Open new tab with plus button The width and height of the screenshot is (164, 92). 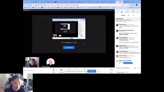tap(133, 2)
